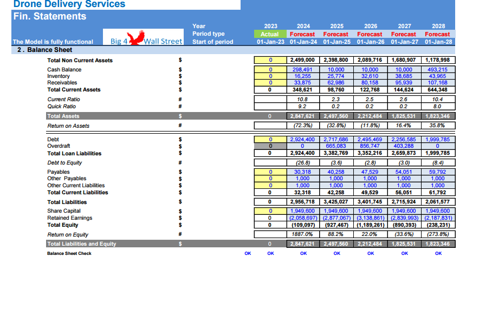Select the 2024 Debt value 2,924,400
The width and height of the screenshot is (479, 335).
[303, 140]
